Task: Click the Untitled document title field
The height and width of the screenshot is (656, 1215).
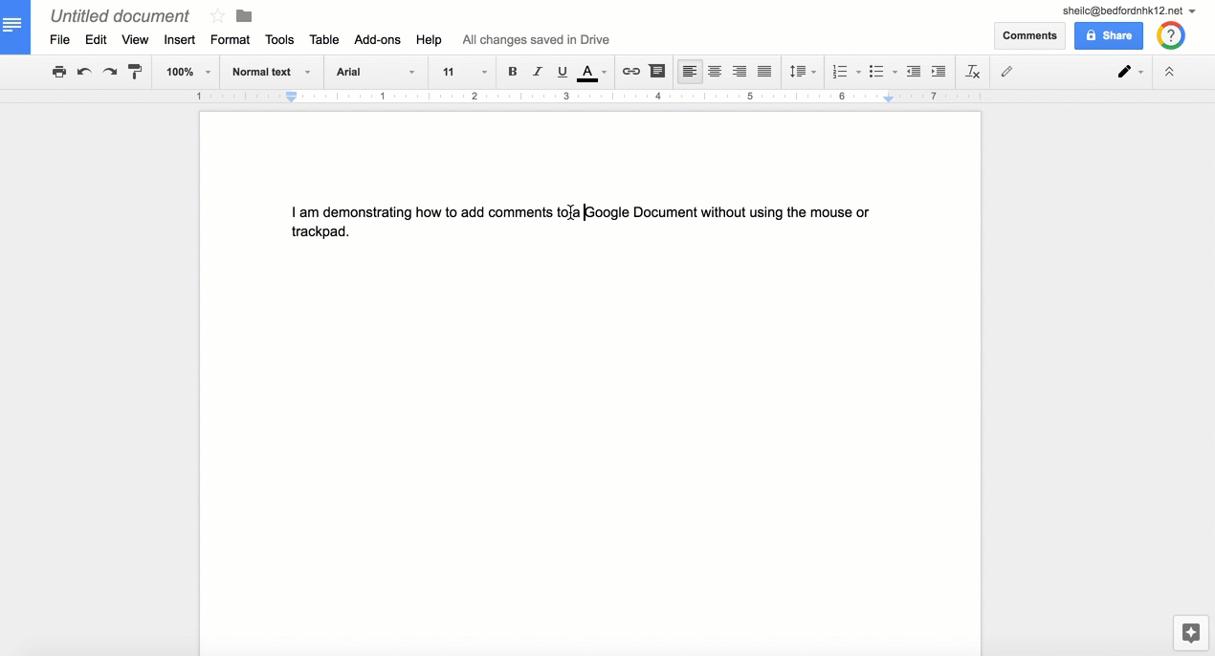Action: pyautogui.click(x=120, y=16)
